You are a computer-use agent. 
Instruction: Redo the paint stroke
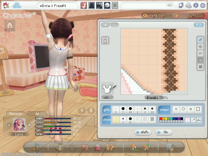[x=114, y=25]
